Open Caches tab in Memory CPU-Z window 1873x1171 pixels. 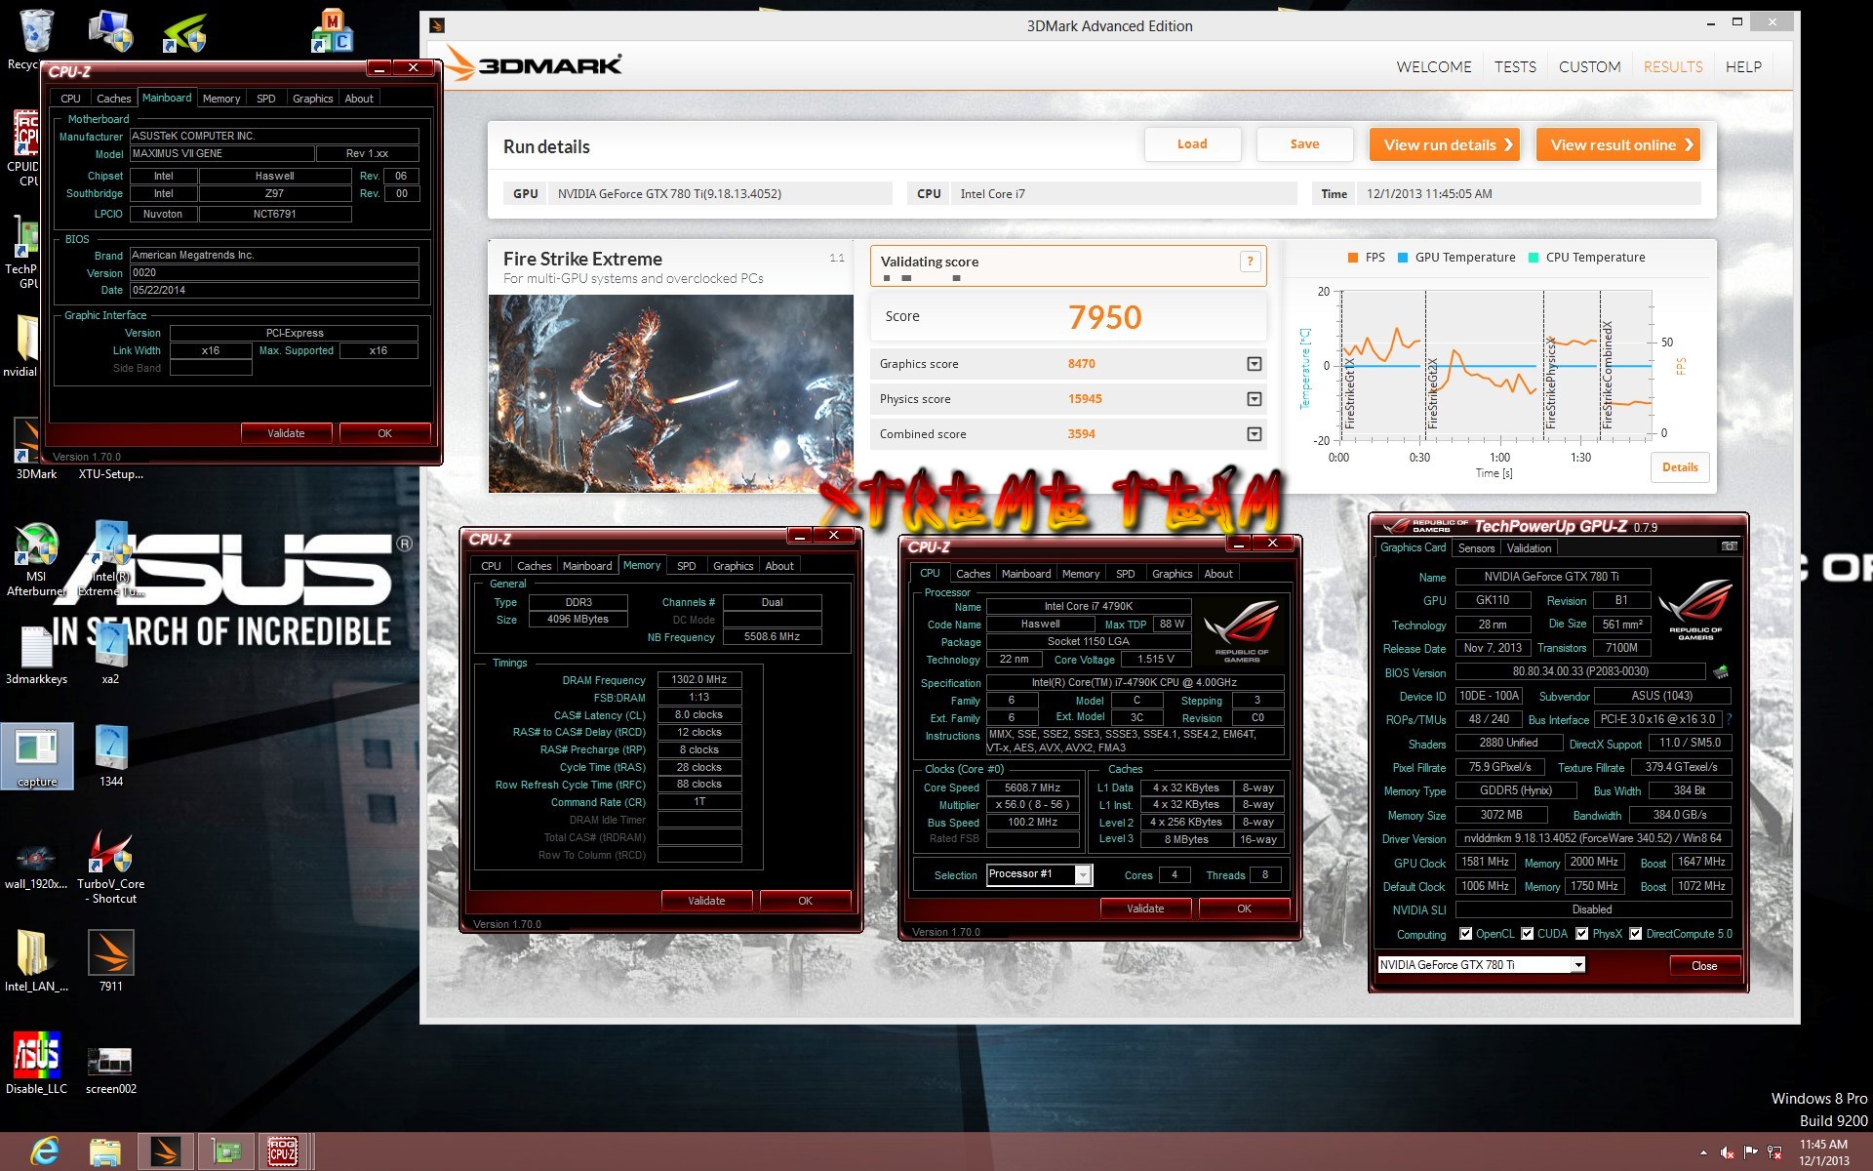534,566
